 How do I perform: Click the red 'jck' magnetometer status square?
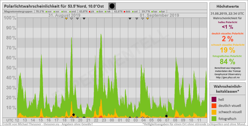90,12
